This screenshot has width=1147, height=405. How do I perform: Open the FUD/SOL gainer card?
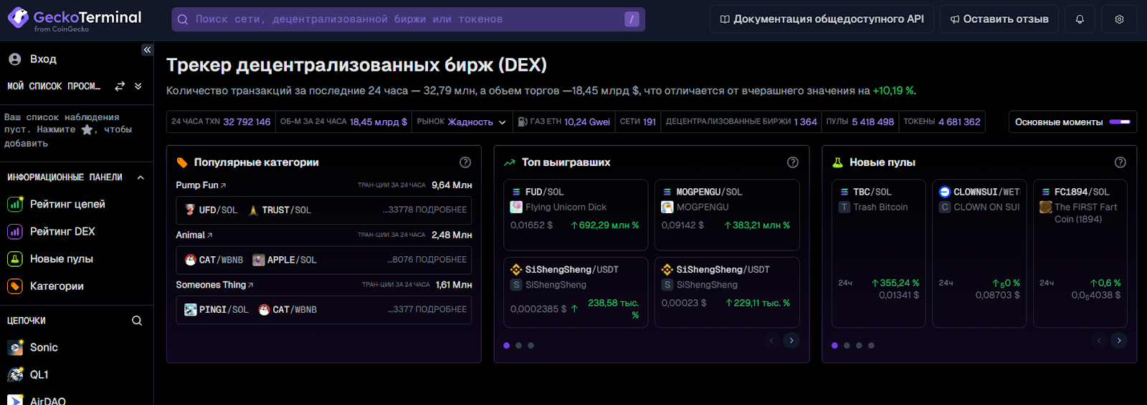click(576, 215)
